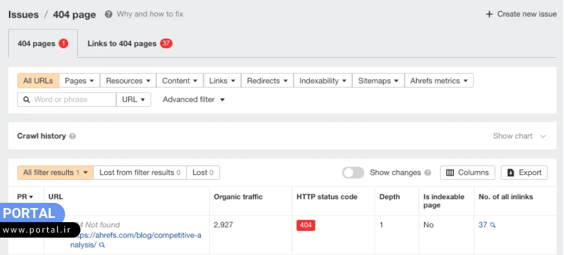Toggle the Show changes switch
564x255 pixels.
tap(353, 173)
